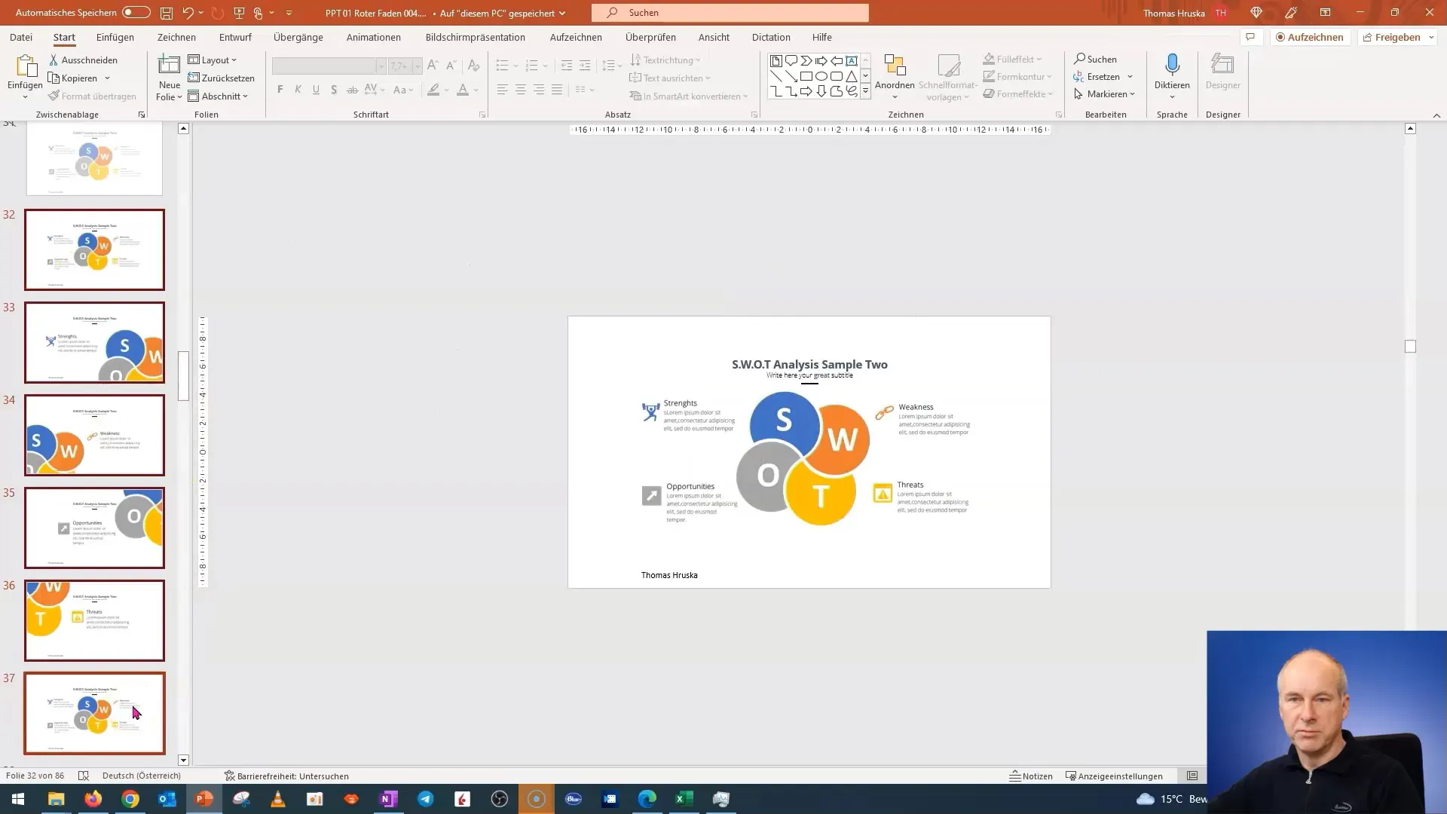Click the Einfügen ribbon tab
This screenshot has width=1447, height=814.
(115, 37)
